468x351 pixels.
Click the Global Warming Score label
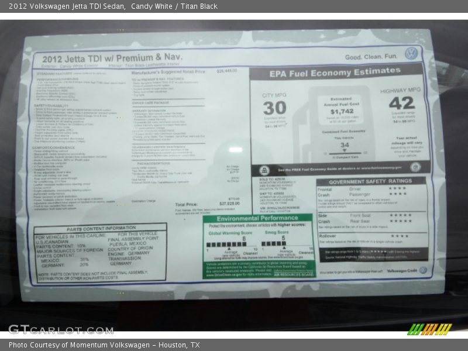point(230,233)
